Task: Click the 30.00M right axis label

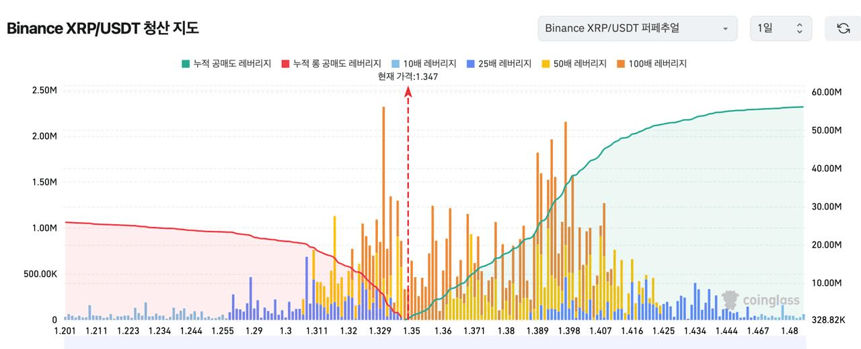Action: point(827,207)
